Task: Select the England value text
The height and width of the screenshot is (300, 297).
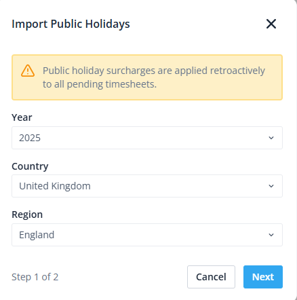Action: tap(37, 235)
